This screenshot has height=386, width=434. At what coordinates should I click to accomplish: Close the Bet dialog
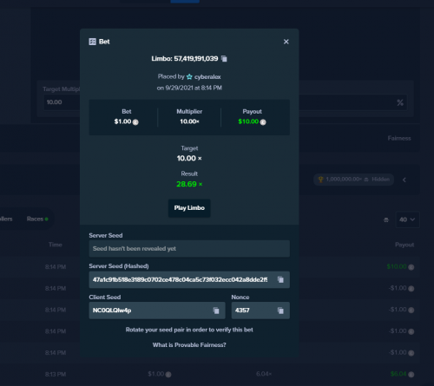pos(286,42)
